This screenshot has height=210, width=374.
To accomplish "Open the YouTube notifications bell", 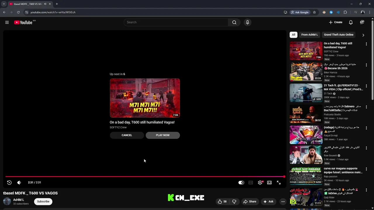I will coord(351,22).
